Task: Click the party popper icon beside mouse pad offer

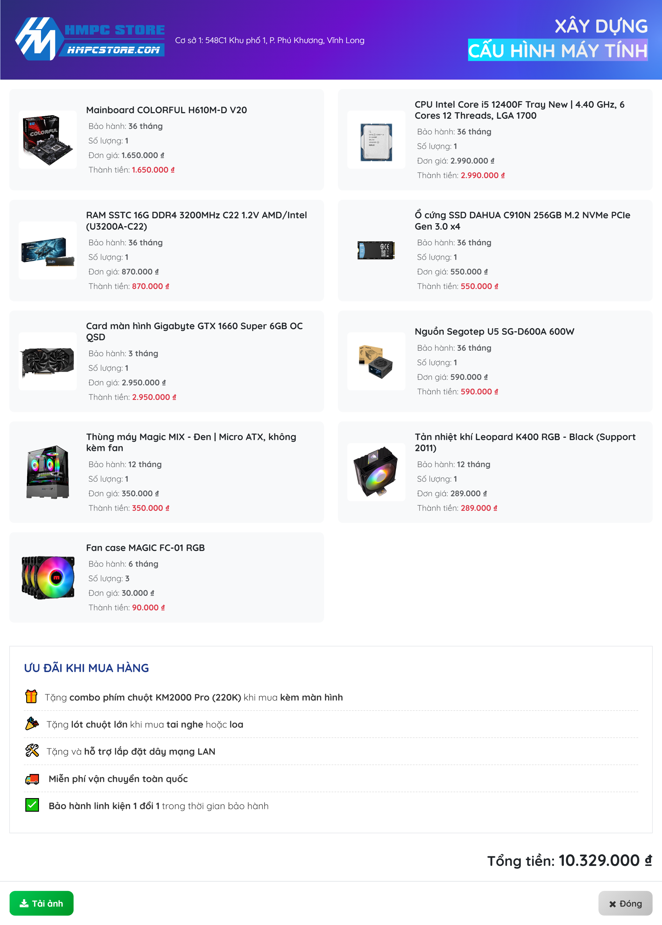Action: [32, 724]
